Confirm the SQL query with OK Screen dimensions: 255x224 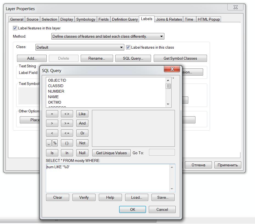(x=133, y=209)
